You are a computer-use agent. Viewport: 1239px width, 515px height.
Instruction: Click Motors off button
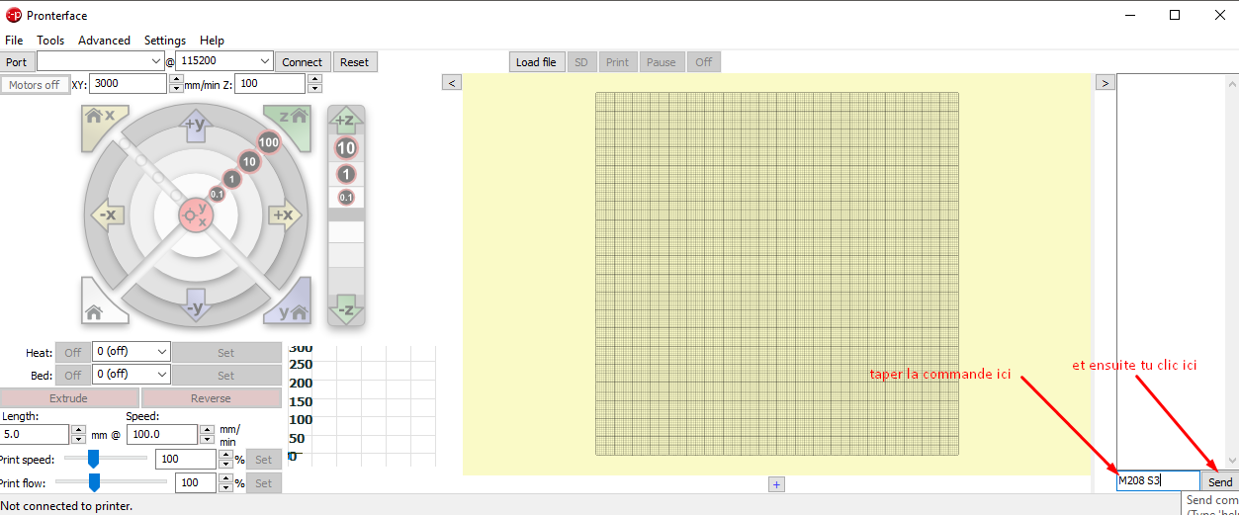pyautogui.click(x=35, y=85)
